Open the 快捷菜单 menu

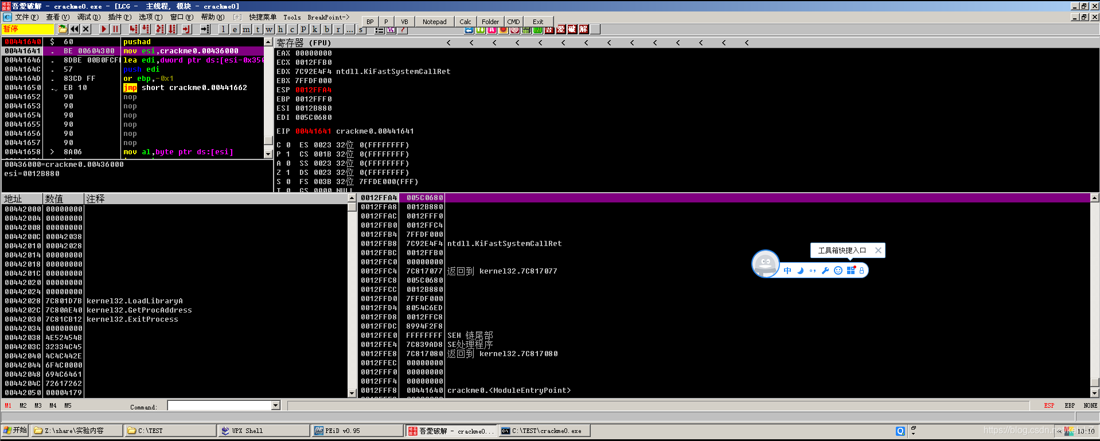coord(263,17)
